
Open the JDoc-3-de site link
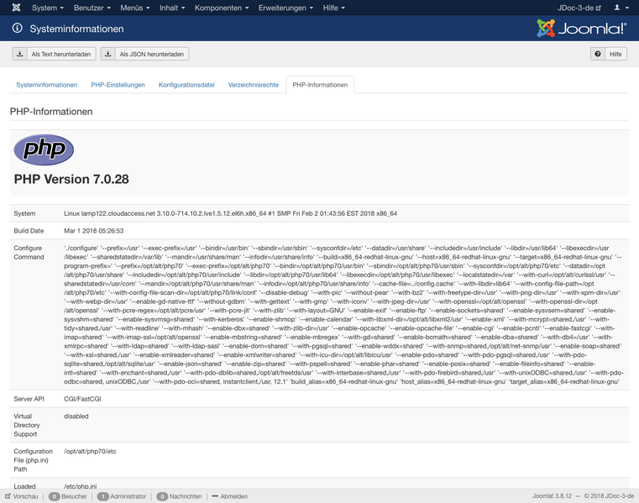tap(579, 8)
